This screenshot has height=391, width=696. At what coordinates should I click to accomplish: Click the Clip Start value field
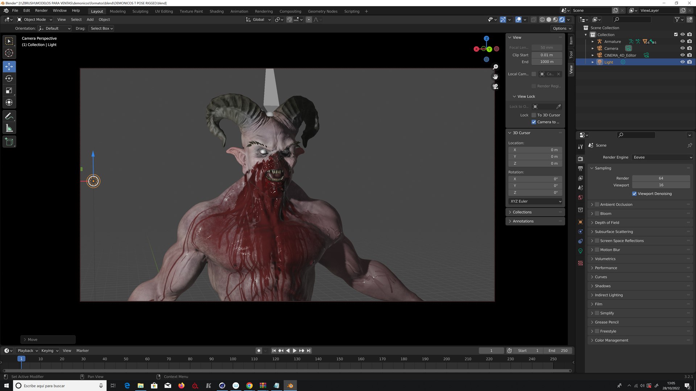click(x=547, y=55)
